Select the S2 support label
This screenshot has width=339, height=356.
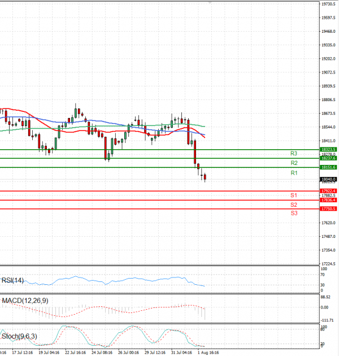pos(294,205)
